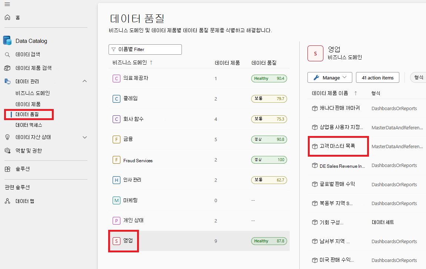Click the Healthy 90.4 quality score bar
The image size is (426, 269).
269,78
